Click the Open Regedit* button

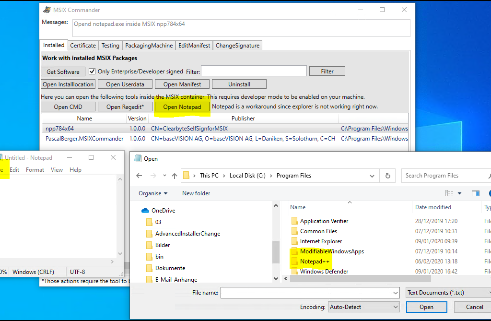[x=125, y=107]
